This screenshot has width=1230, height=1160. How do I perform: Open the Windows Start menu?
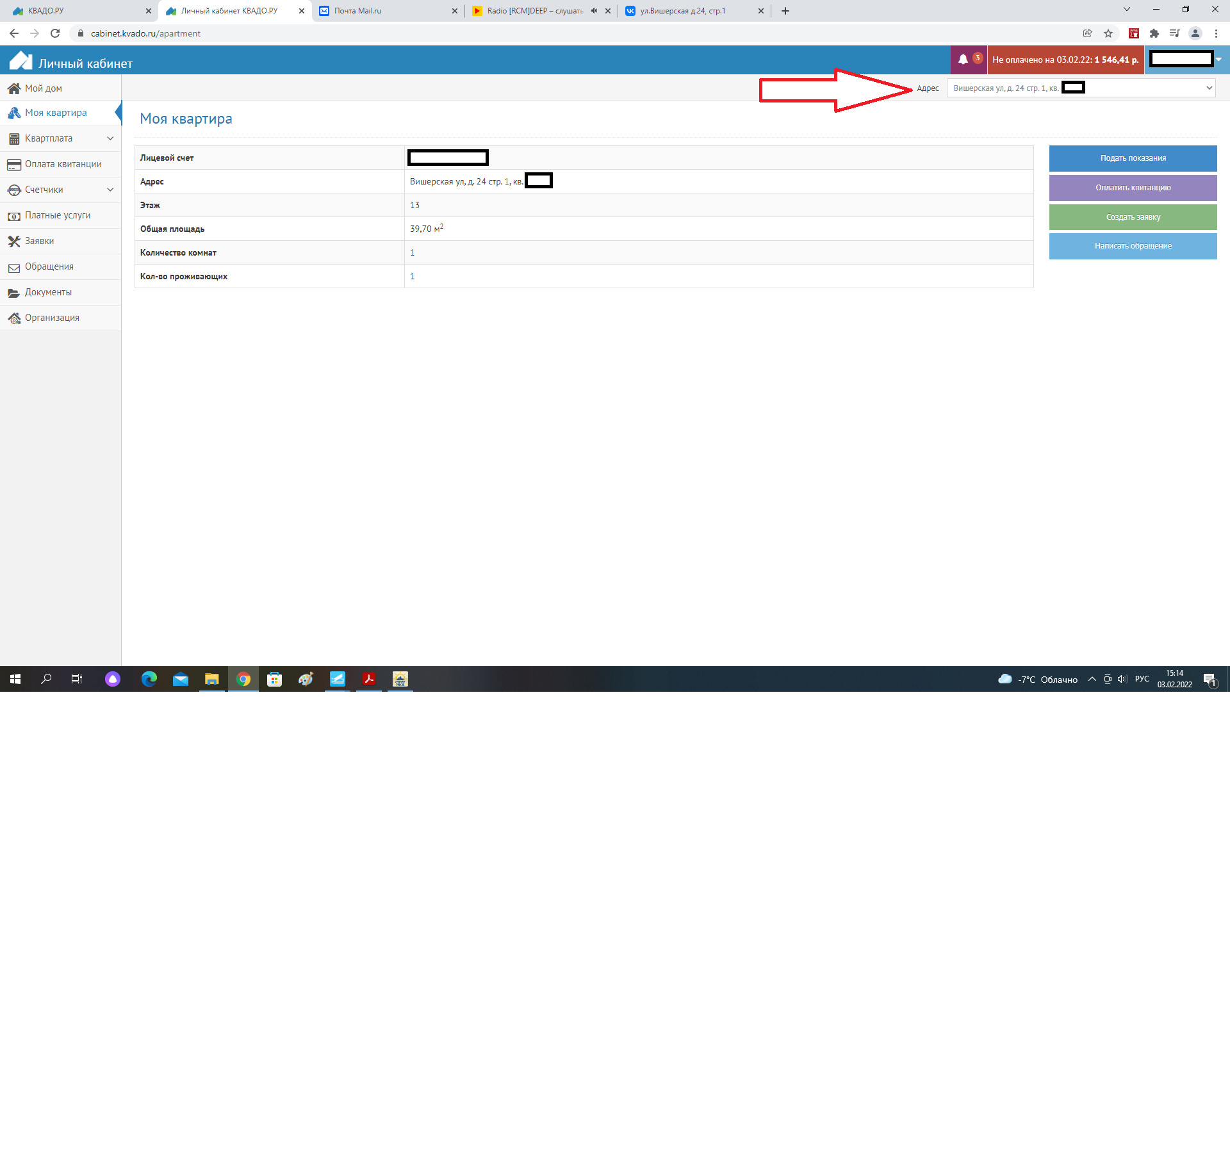(15, 679)
